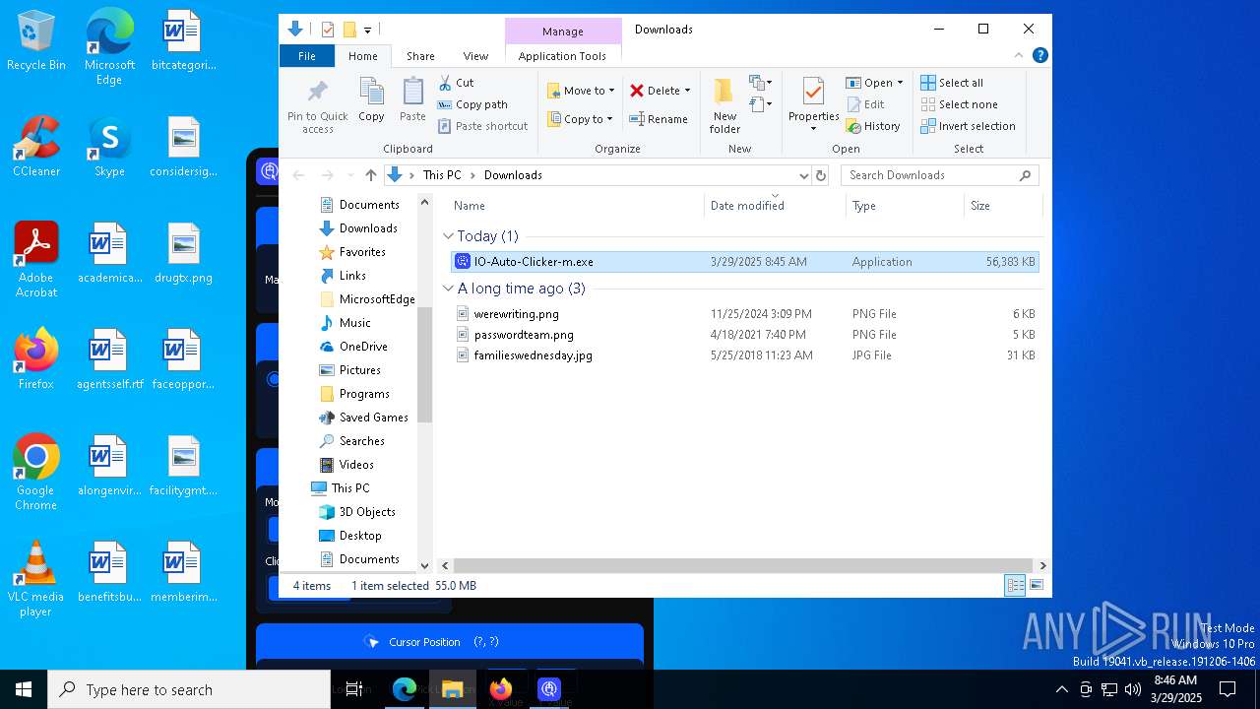The width and height of the screenshot is (1260, 709).
Task: Expand address bar history dropdown
Action: tap(803, 175)
